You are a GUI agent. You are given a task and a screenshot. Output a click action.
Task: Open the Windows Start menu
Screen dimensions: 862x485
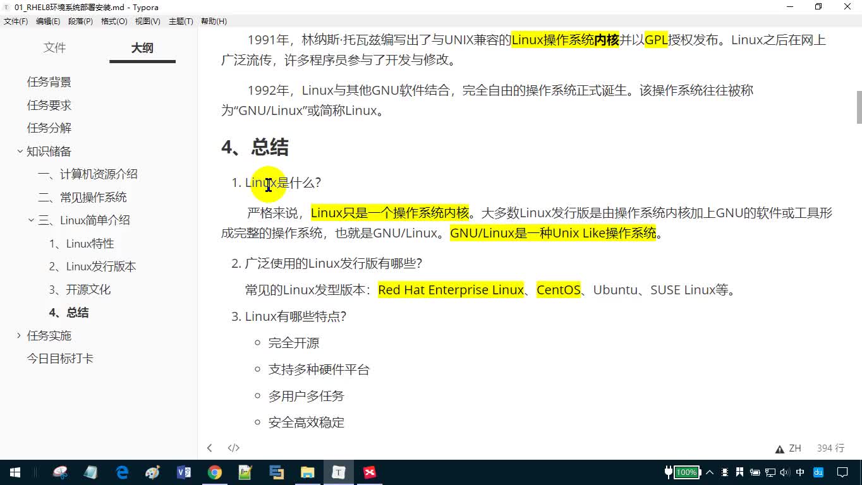pyautogui.click(x=15, y=472)
